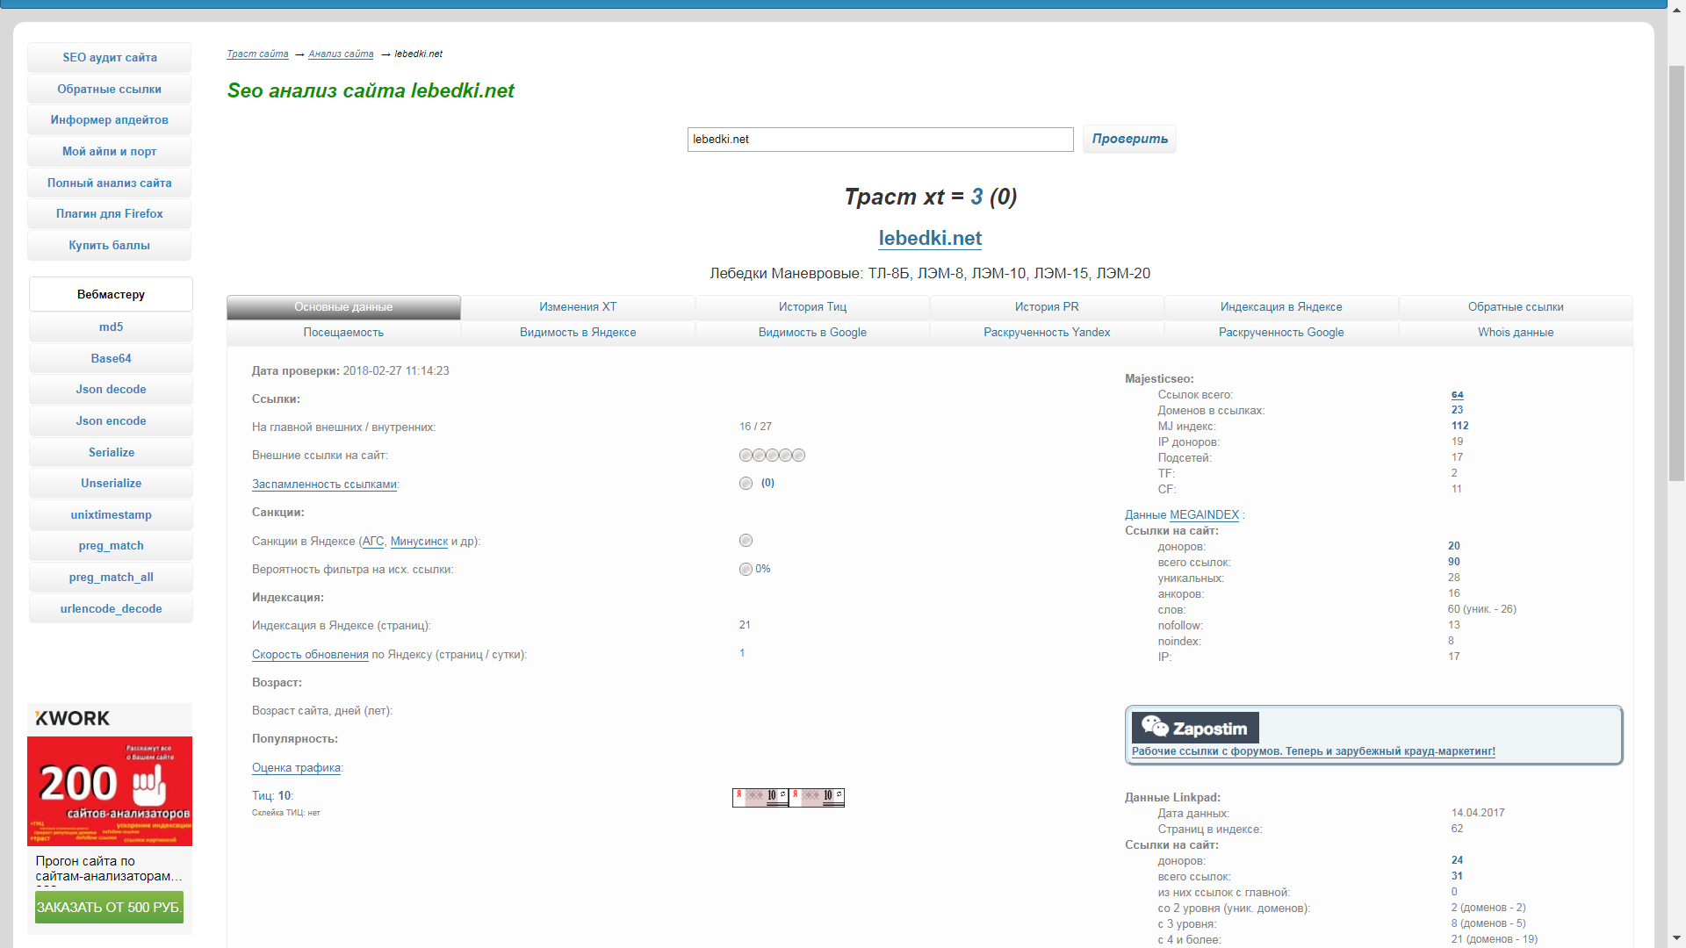Viewport: 1686px width, 948px height.
Task: Select Json decode webmaster tool
Action: pyautogui.click(x=111, y=390)
